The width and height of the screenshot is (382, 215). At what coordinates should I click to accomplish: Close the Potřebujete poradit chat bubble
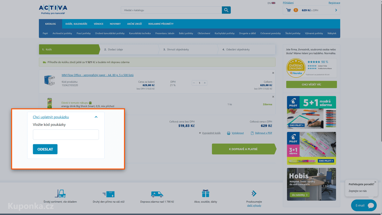[x=375, y=182]
